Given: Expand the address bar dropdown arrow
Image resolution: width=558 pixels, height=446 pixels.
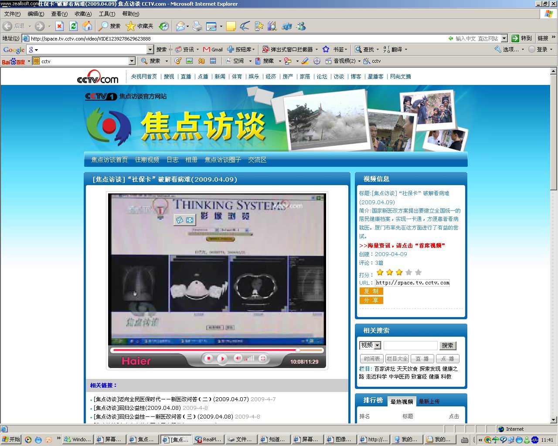Looking at the screenshot, I should coord(504,38).
